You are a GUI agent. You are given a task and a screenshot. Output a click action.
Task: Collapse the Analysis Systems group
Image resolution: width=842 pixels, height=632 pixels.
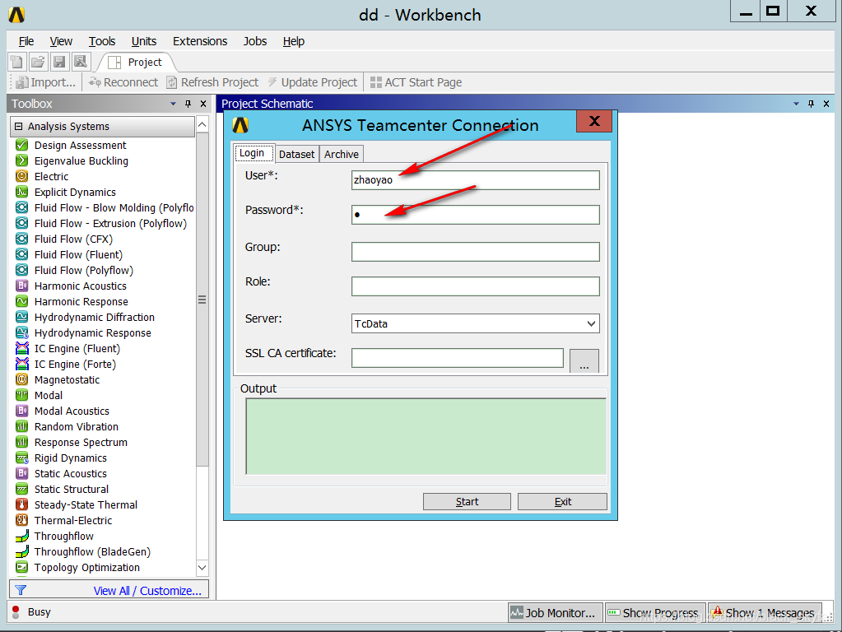pyautogui.click(x=19, y=126)
